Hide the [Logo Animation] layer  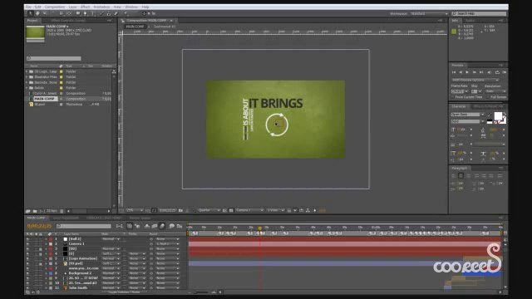[x=27, y=258]
